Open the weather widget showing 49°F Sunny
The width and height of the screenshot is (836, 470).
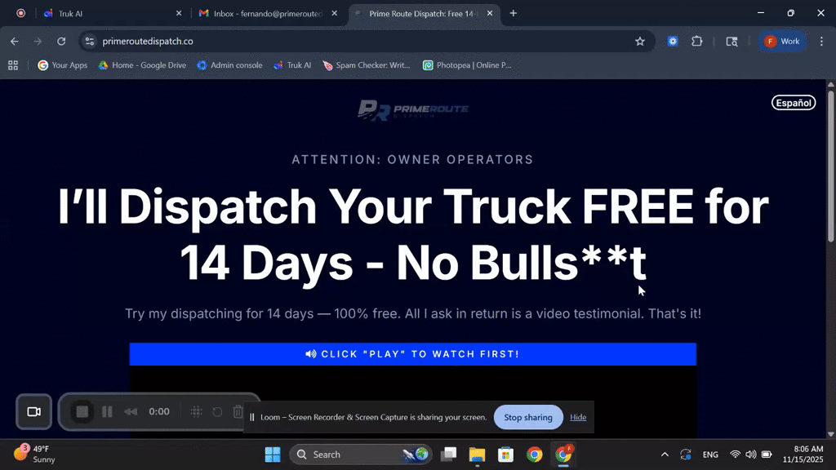tap(34, 454)
